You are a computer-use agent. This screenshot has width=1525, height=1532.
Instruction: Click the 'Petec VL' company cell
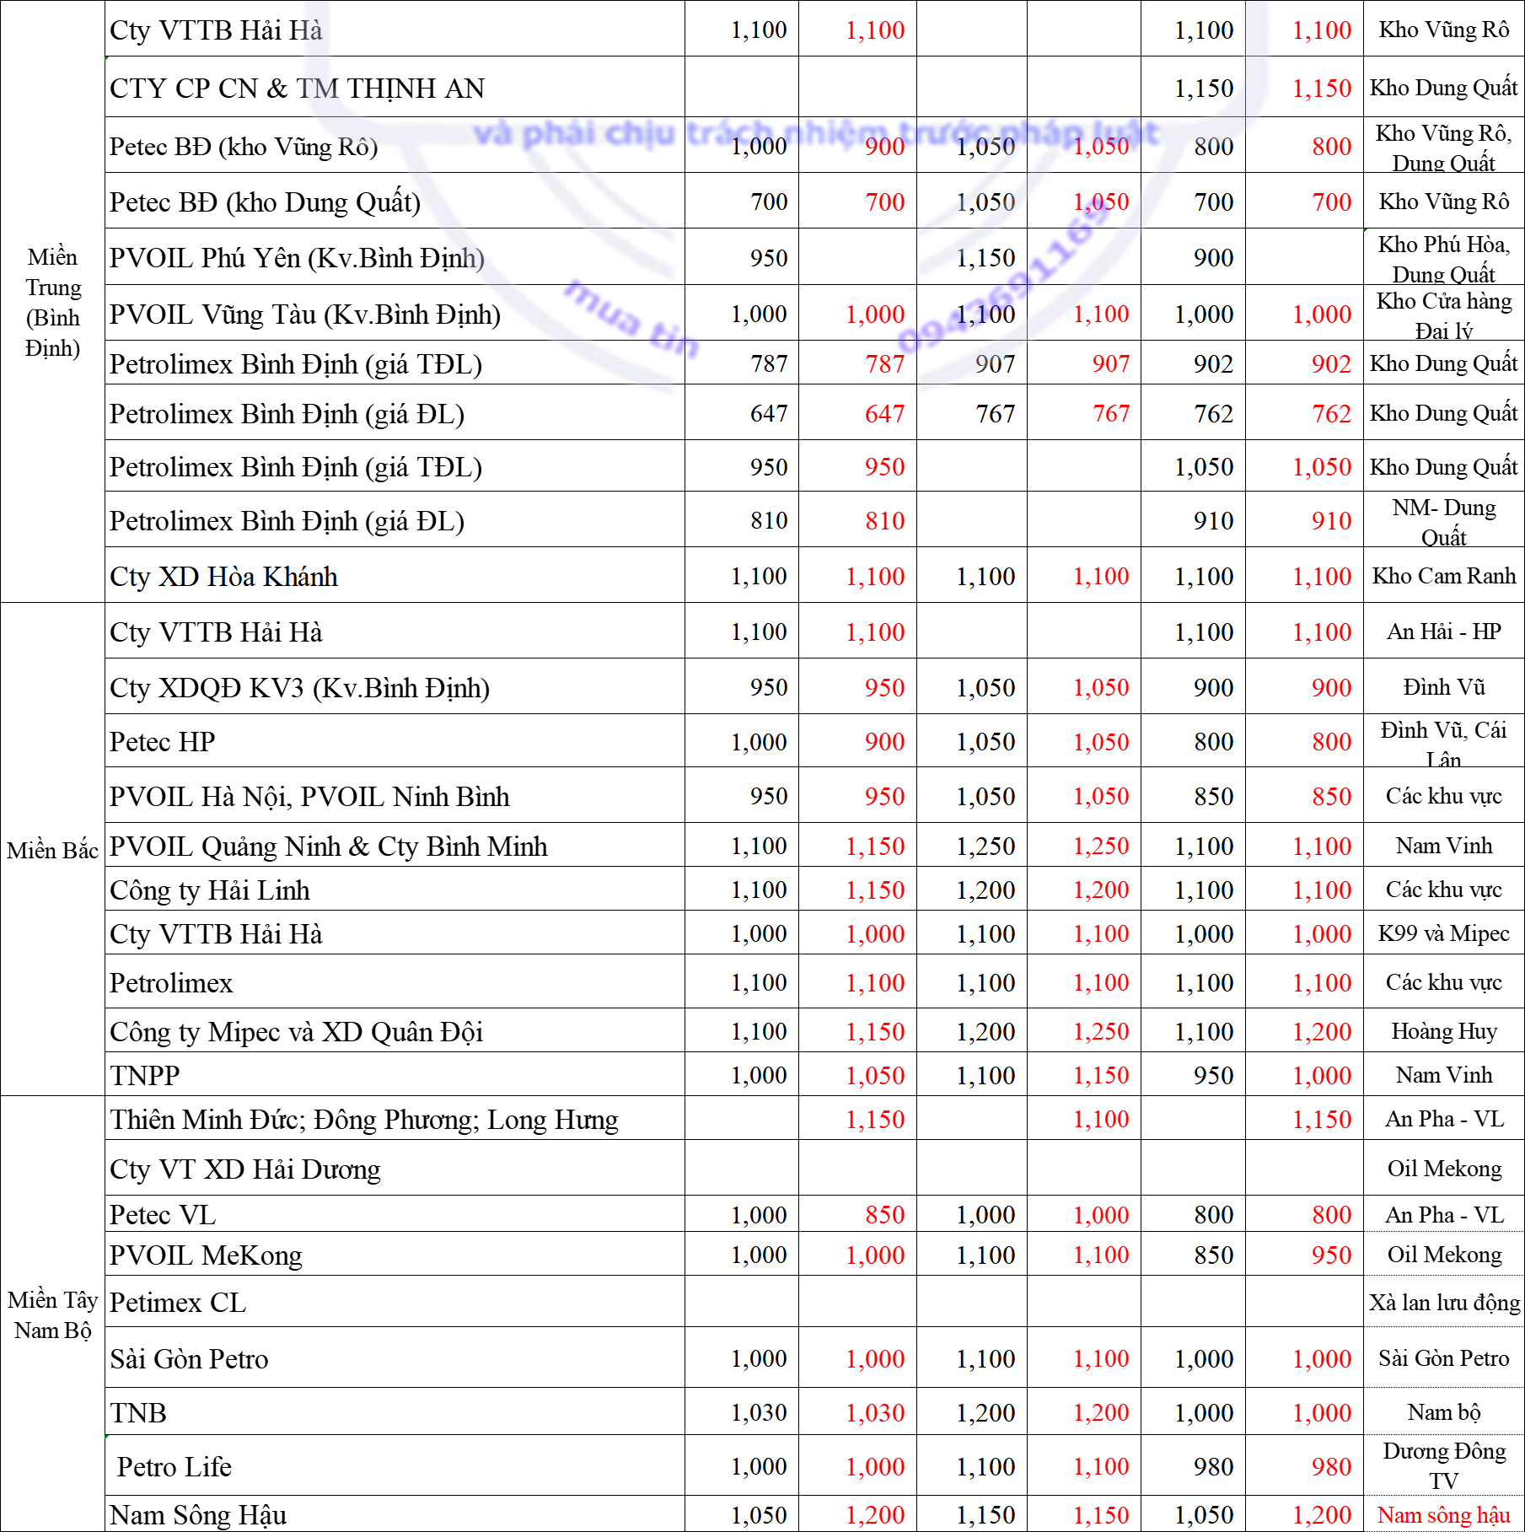pyautogui.click(x=395, y=1214)
